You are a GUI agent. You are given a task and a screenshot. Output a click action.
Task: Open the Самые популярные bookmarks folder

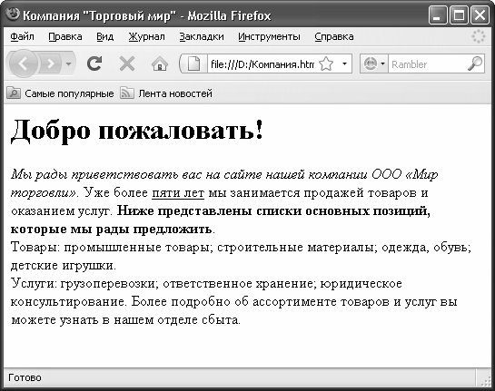tap(60, 93)
